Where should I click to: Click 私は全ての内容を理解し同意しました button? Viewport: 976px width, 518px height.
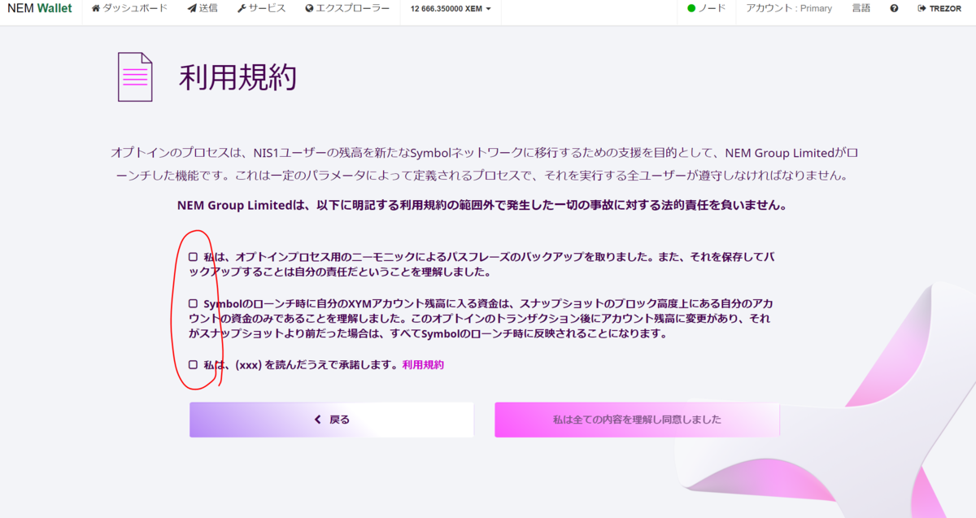637,420
